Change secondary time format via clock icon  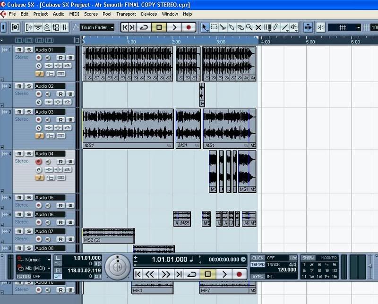pyautogui.click(x=243, y=260)
